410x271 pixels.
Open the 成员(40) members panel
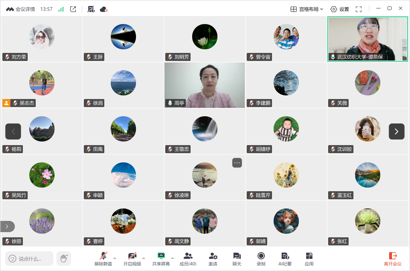188,259
